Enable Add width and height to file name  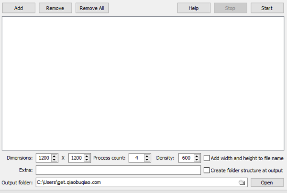click(x=207, y=158)
